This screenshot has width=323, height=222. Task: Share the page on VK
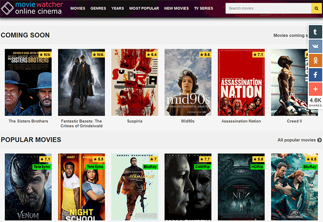point(315,46)
